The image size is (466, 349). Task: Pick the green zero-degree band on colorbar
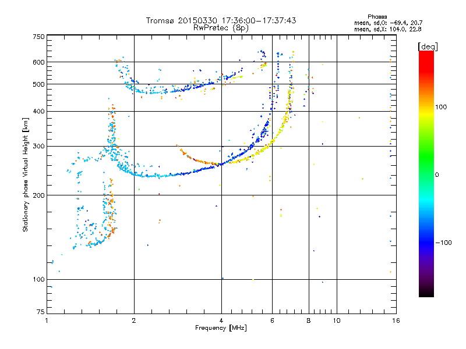tap(426, 174)
